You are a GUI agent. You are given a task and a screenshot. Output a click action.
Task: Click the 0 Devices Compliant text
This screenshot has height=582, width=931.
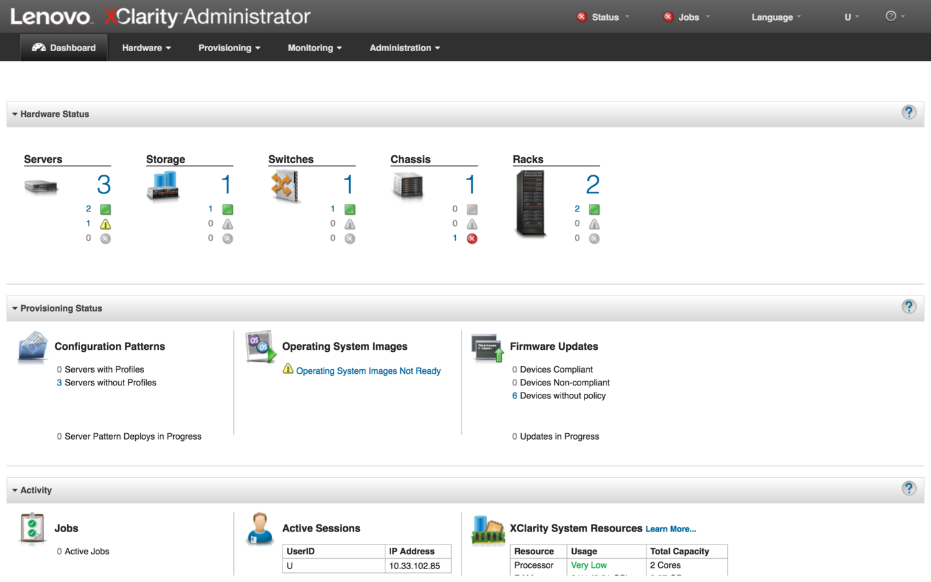click(x=553, y=370)
